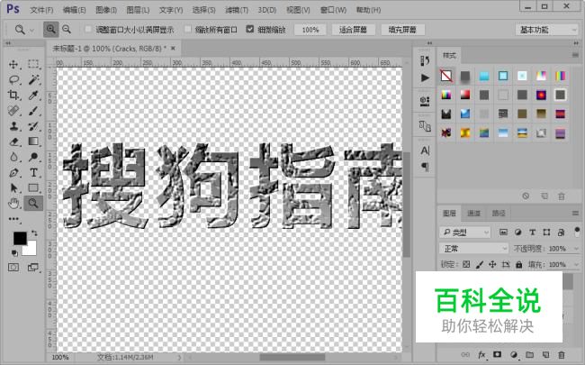Select the Lasso tool
The image size is (585, 365).
pyautogui.click(x=13, y=79)
